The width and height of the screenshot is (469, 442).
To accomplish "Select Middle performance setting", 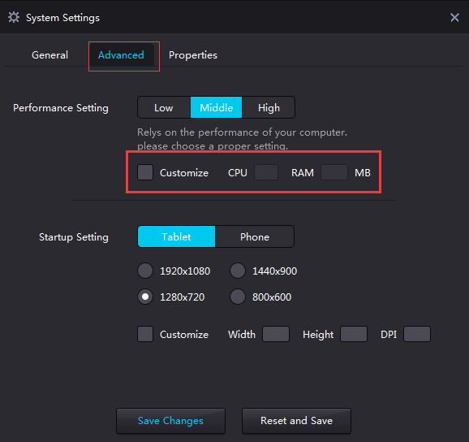I will click(217, 107).
